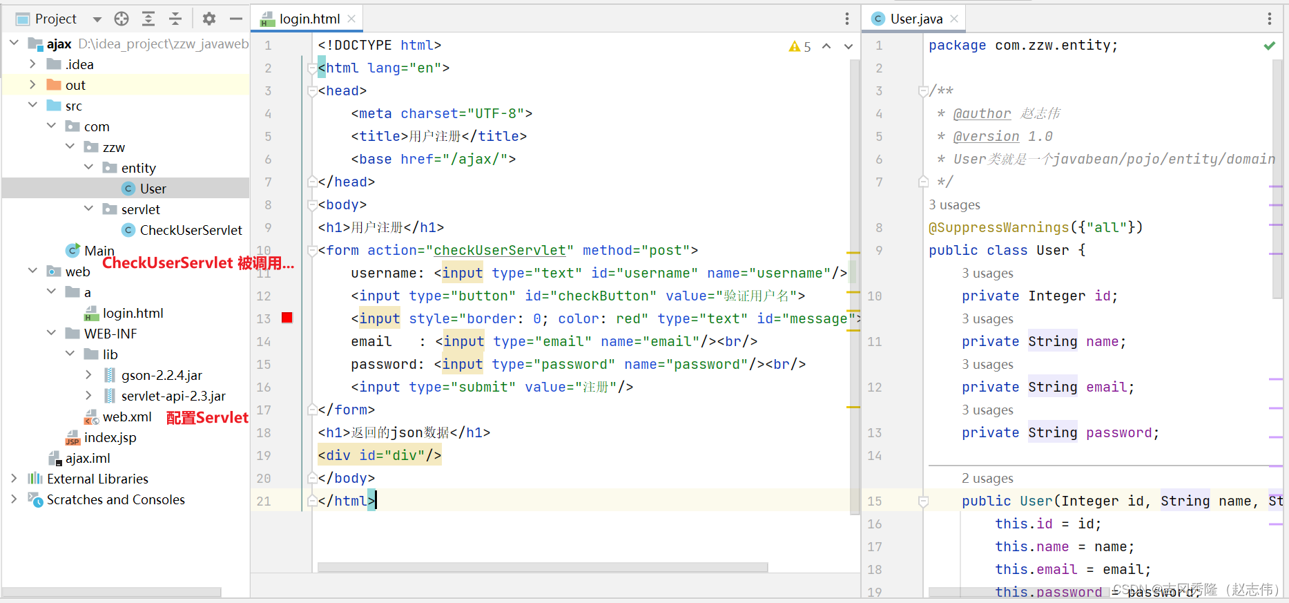Click the Expand All icon in Project toolbar
This screenshot has height=603, width=1289.
(148, 19)
